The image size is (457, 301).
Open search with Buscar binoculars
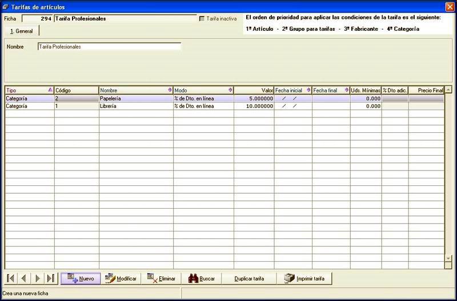(x=202, y=278)
